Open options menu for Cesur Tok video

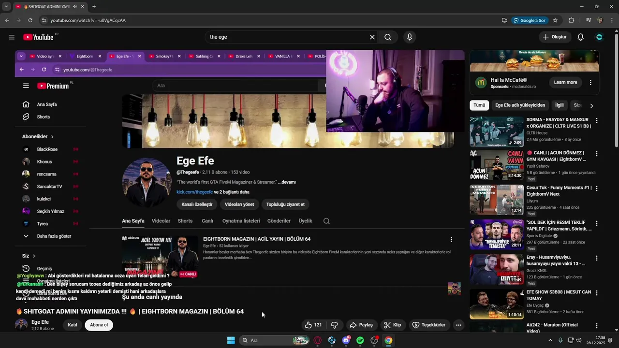click(x=596, y=188)
